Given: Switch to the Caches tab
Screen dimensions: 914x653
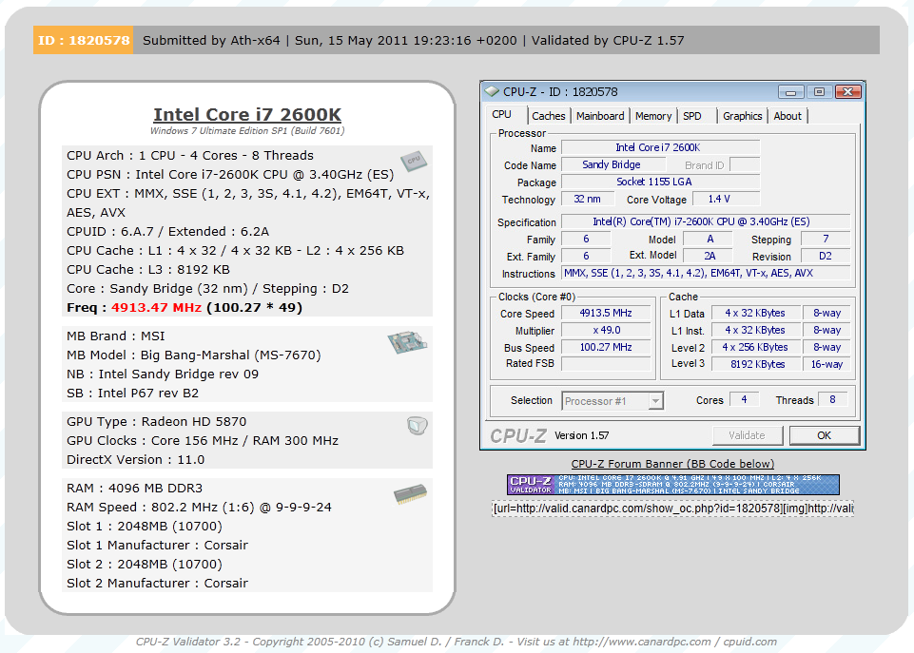Looking at the screenshot, I should 549,116.
